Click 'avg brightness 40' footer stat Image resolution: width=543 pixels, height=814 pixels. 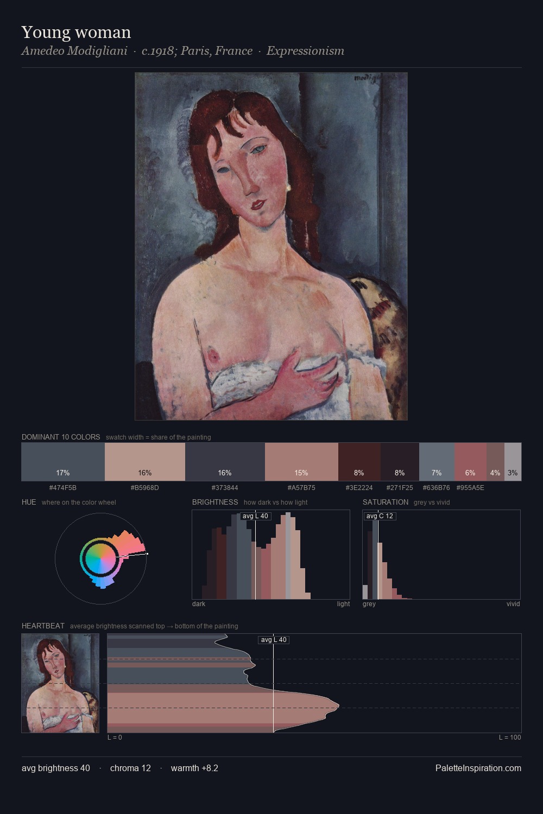pyautogui.click(x=56, y=768)
